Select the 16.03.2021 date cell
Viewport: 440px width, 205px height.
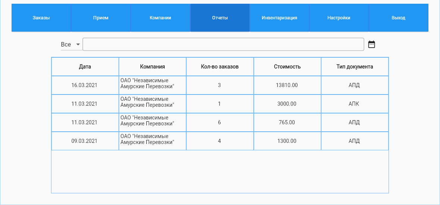(x=85, y=85)
